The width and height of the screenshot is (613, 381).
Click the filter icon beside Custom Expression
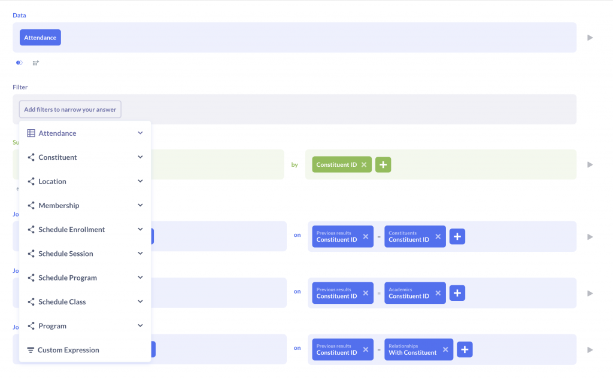[x=31, y=350]
